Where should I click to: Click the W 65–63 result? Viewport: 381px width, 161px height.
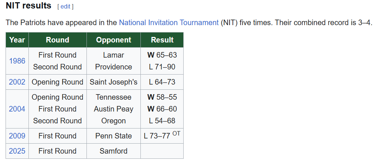click(x=162, y=55)
